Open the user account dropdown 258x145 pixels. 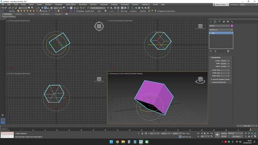pos(221,4)
